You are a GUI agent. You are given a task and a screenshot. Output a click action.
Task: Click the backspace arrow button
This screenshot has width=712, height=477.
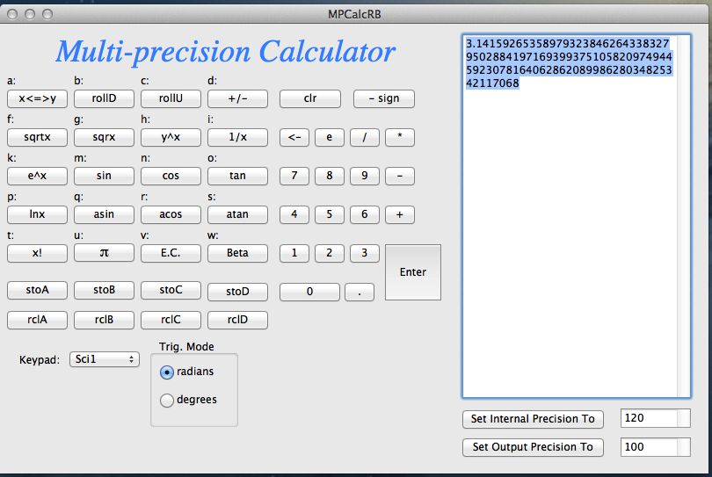point(294,137)
